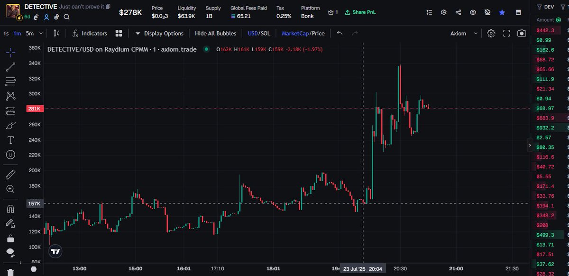This screenshot has width=569, height=276.
Task: Enter fullscreen chart mode
Action: (506, 33)
